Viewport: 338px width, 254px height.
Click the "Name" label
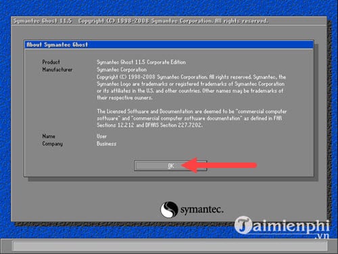click(49, 136)
